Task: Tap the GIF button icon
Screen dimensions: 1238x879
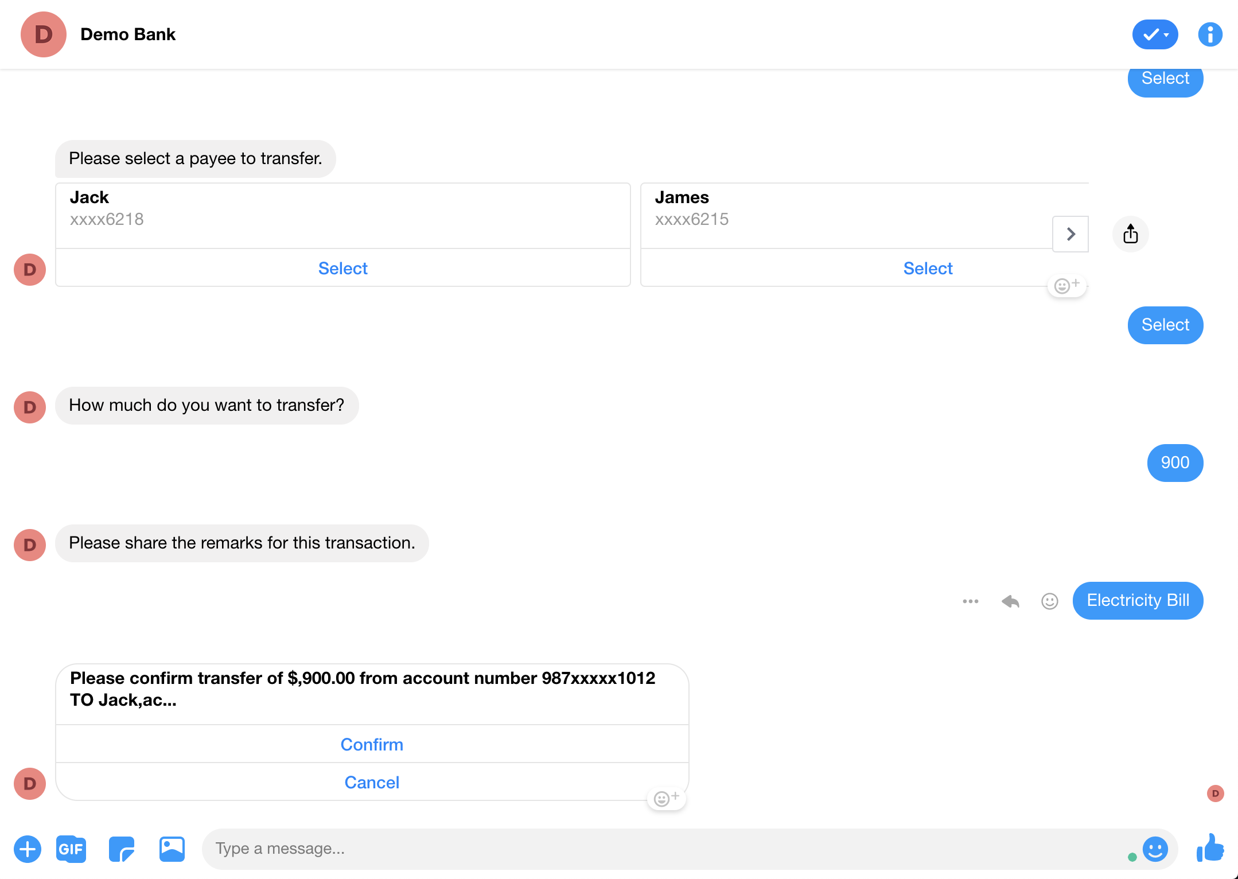Action: pos(71,849)
